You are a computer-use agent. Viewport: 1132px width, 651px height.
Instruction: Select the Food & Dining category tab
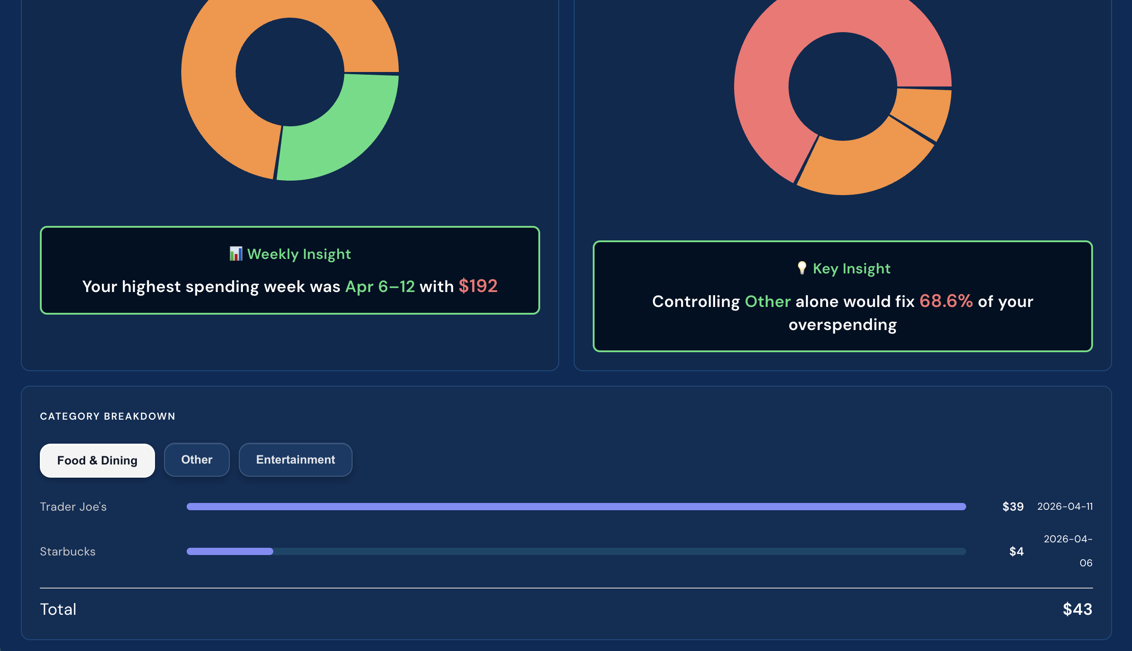coord(97,460)
